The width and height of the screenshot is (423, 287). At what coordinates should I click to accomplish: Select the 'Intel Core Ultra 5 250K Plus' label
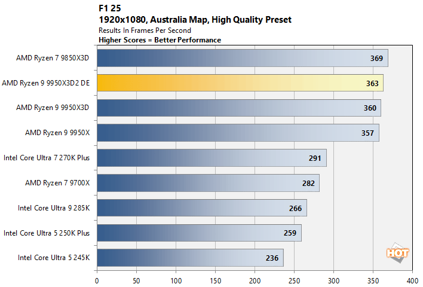[47, 233]
